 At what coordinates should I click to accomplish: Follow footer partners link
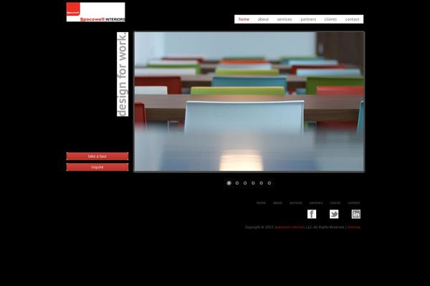(x=316, y=203)
